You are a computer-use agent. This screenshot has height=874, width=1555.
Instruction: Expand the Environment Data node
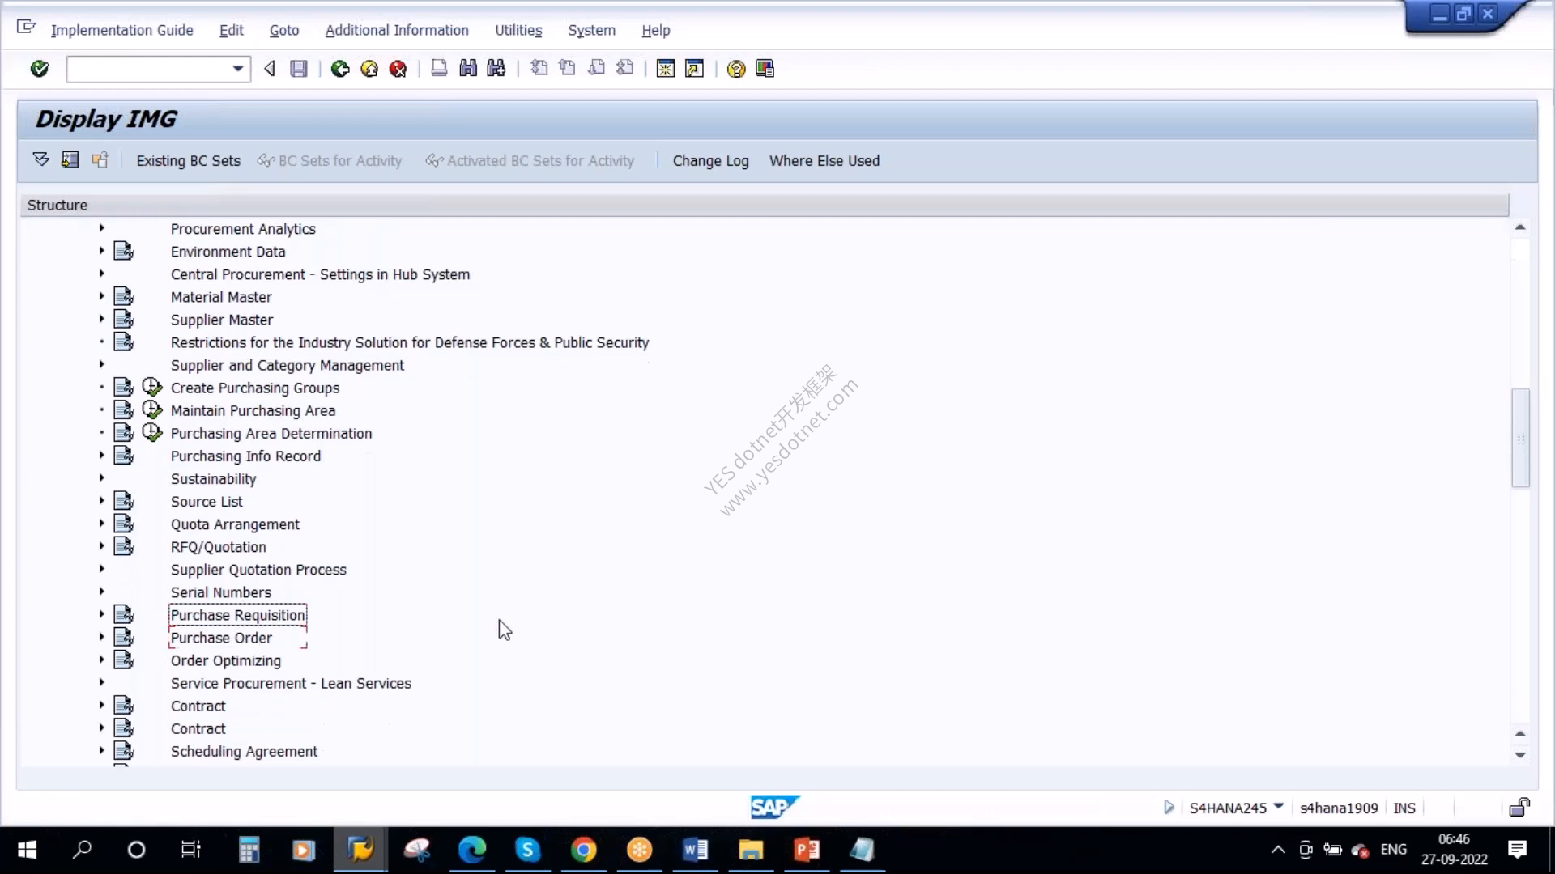[x=101, y=251]
